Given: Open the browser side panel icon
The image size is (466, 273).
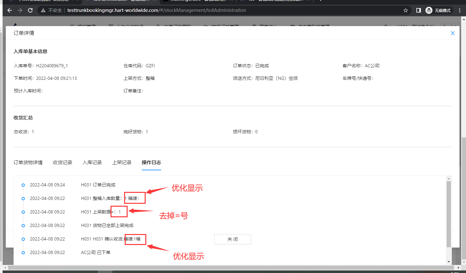Looking at the screenshot, I should (x=418, y=10).
